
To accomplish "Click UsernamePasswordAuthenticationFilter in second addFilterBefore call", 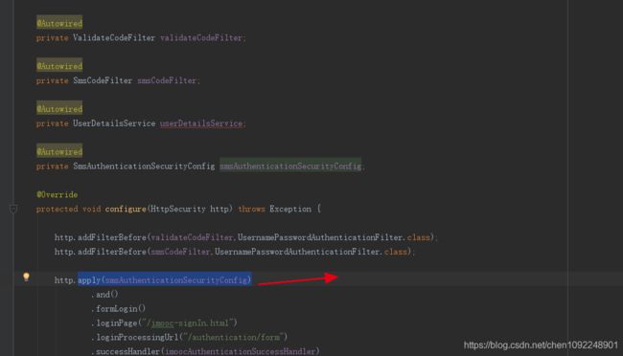I will pyautogui.click(x=297, y=252).
